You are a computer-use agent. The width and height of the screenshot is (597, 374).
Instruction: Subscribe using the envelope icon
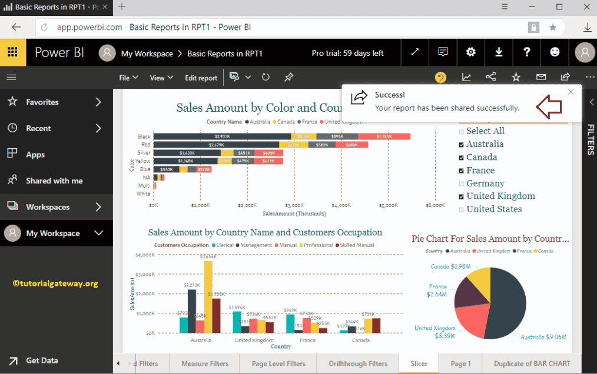[541, 77]
